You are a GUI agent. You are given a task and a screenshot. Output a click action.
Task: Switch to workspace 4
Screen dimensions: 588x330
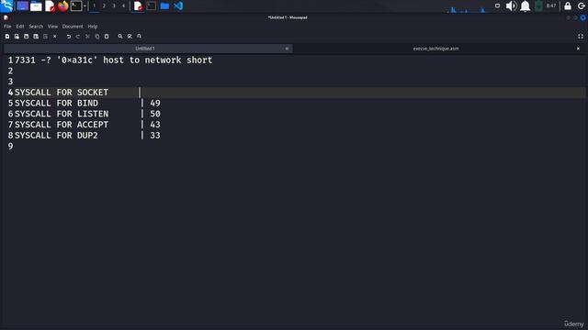(x=123, y=6)
